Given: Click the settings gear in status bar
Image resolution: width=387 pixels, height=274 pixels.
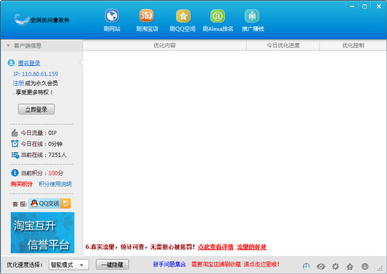Looking at the screenshot, I should click(x=335, y=266).
